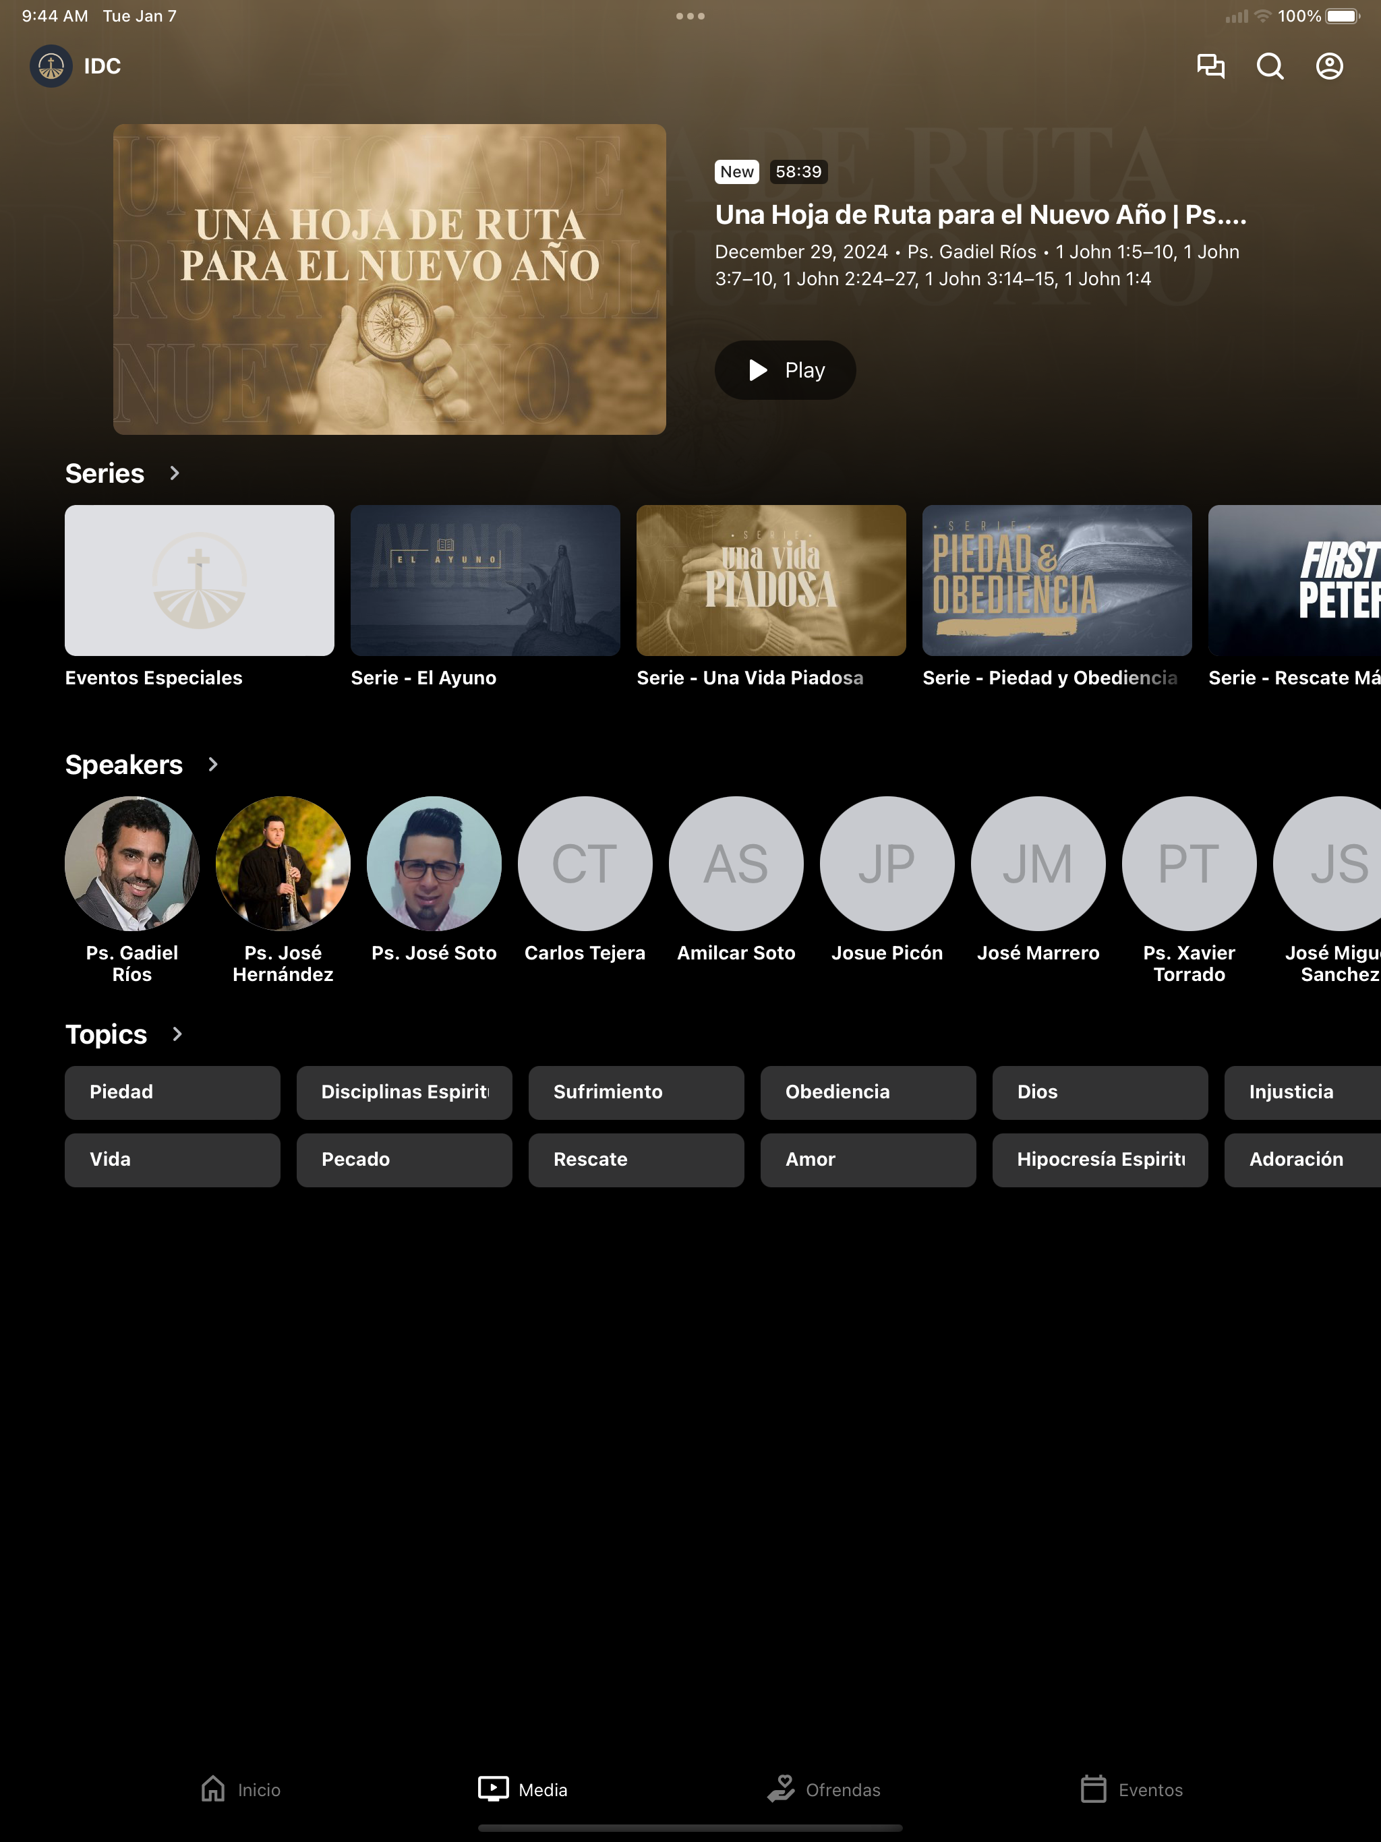This screenshot has width=1381, height=1842.
Task: Open the Serie - El Ayuno card
Action: (x=486, y=581)
